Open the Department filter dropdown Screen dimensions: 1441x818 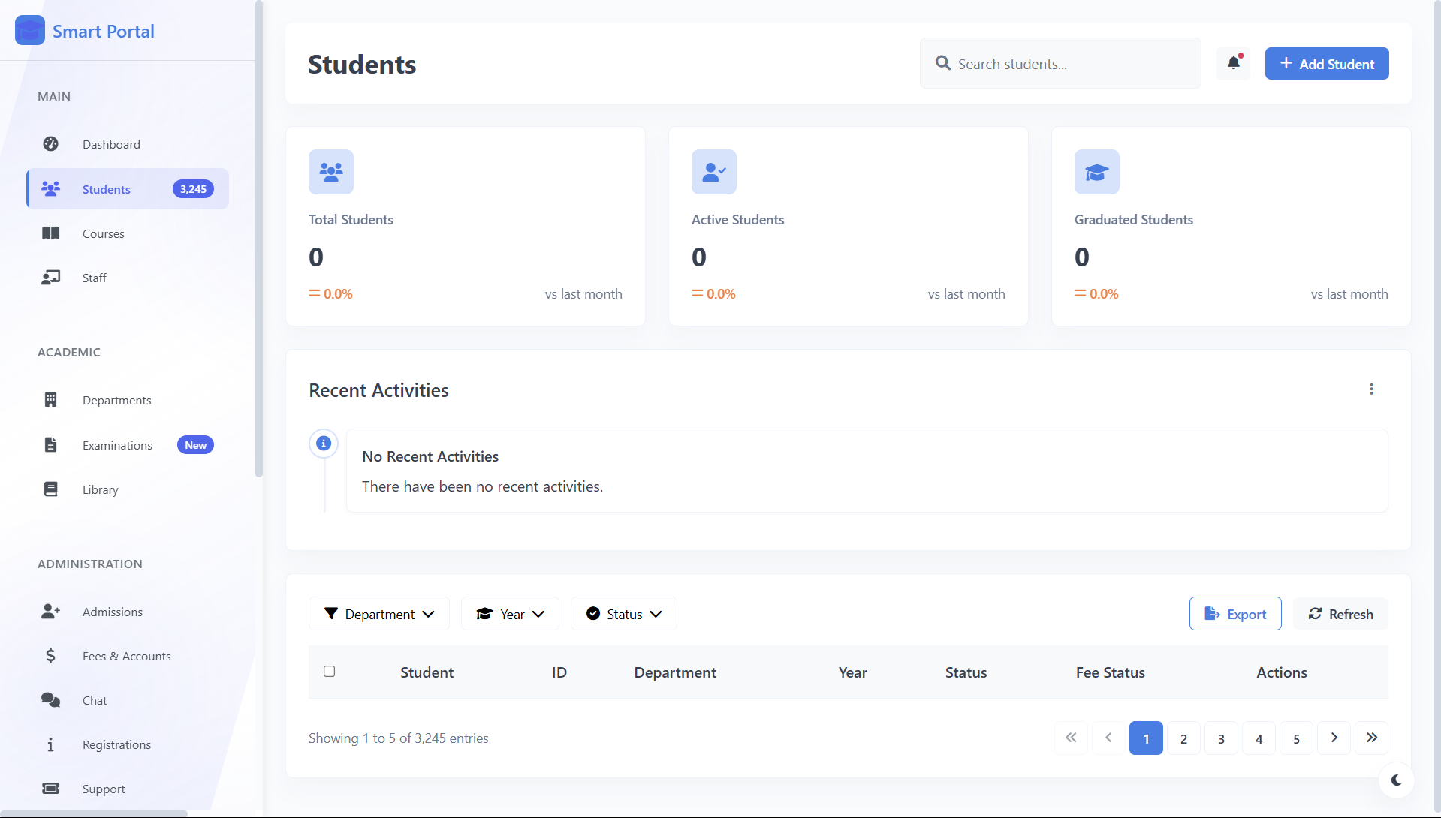378,613
